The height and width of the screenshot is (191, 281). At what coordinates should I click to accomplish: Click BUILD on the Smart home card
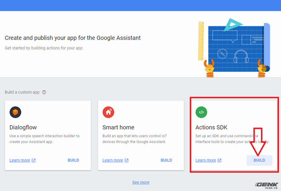166,160
